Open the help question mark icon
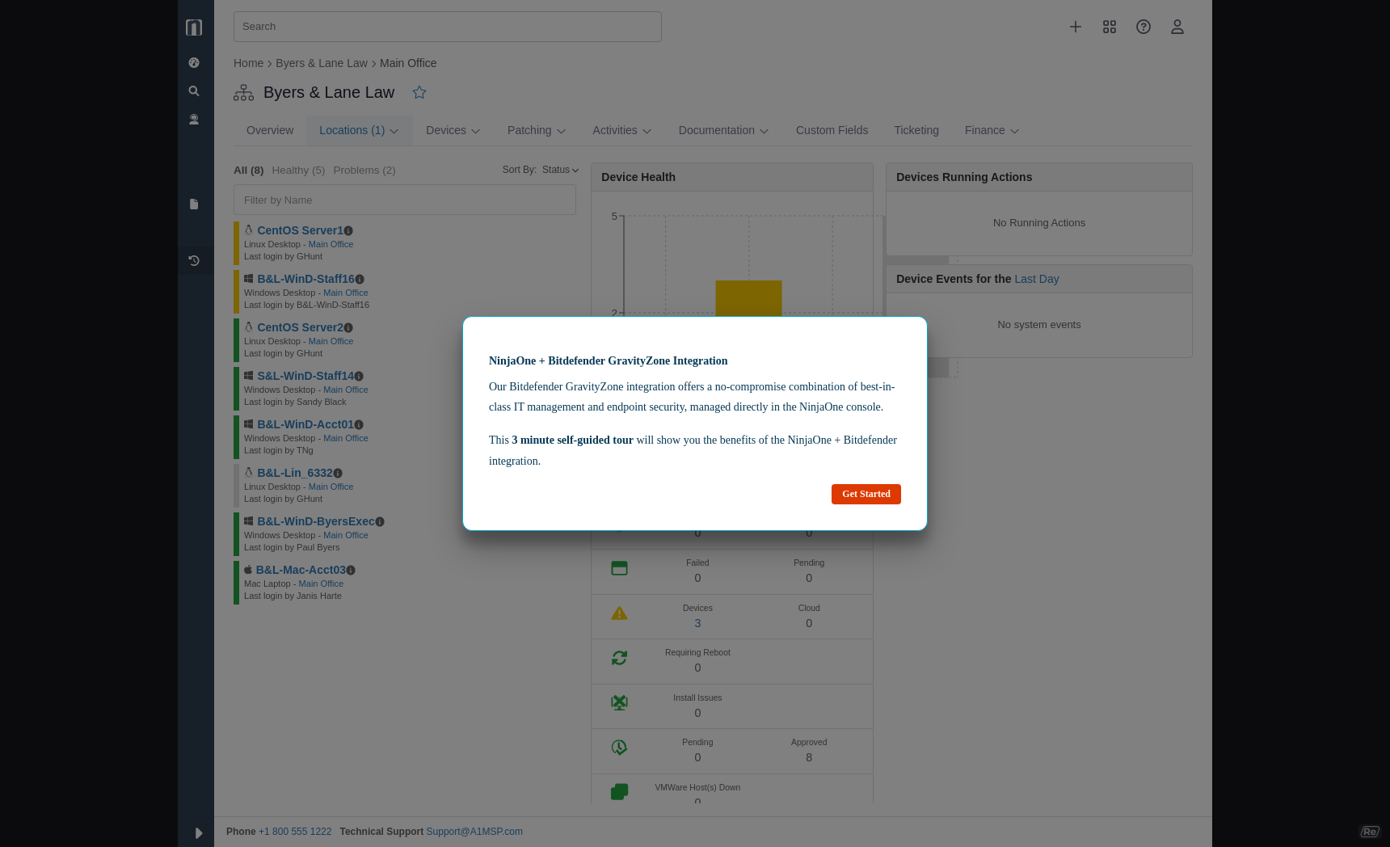The image size is (1390, 847). [1143, 27]
